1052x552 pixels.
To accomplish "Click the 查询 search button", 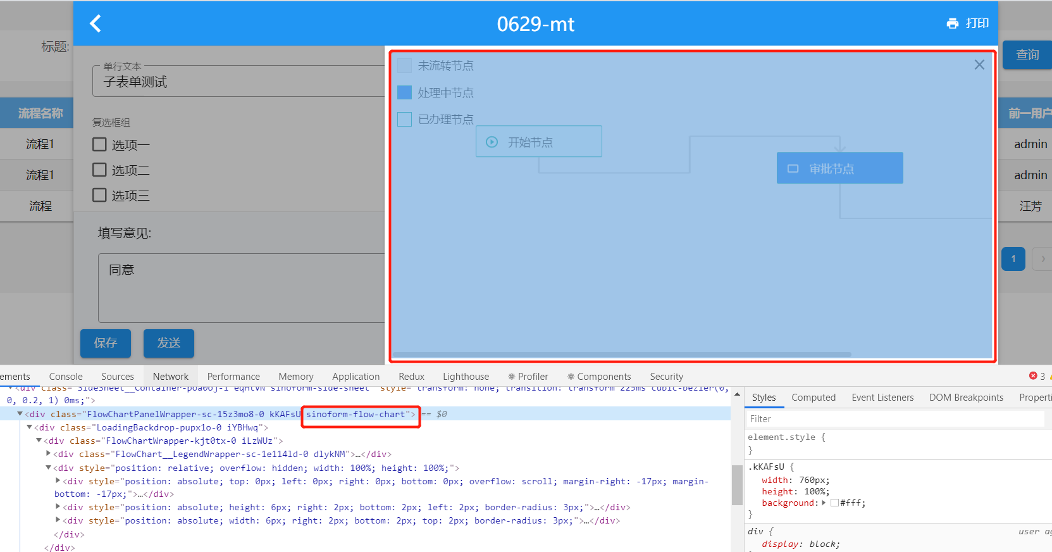I will [1027, 55].
